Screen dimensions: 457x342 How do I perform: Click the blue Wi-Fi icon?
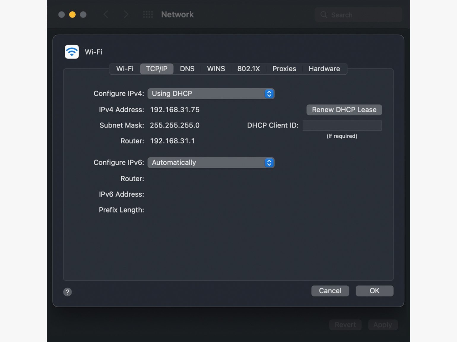click(x=72, y=52)
